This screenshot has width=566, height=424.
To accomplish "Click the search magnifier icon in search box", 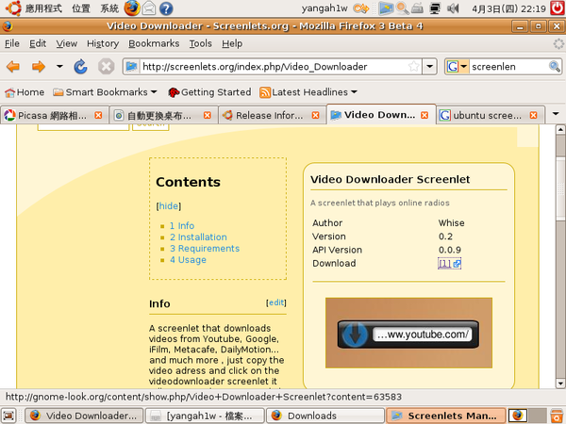I will tap(555, 66).
